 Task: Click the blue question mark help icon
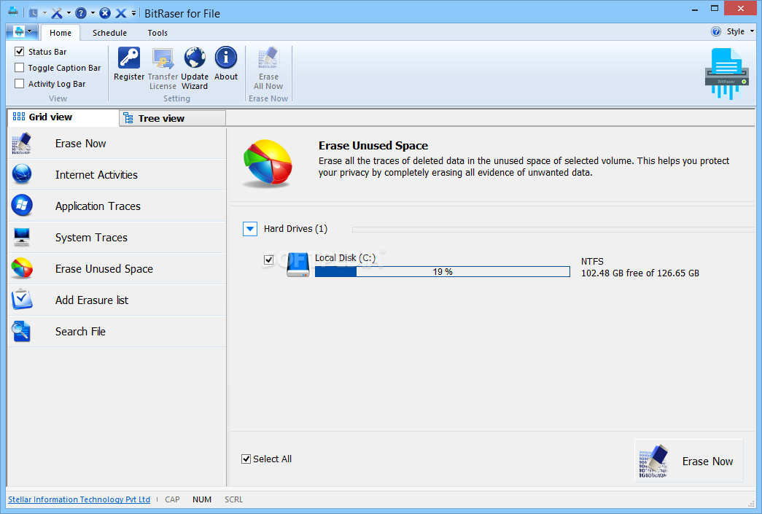pos(81,13)
